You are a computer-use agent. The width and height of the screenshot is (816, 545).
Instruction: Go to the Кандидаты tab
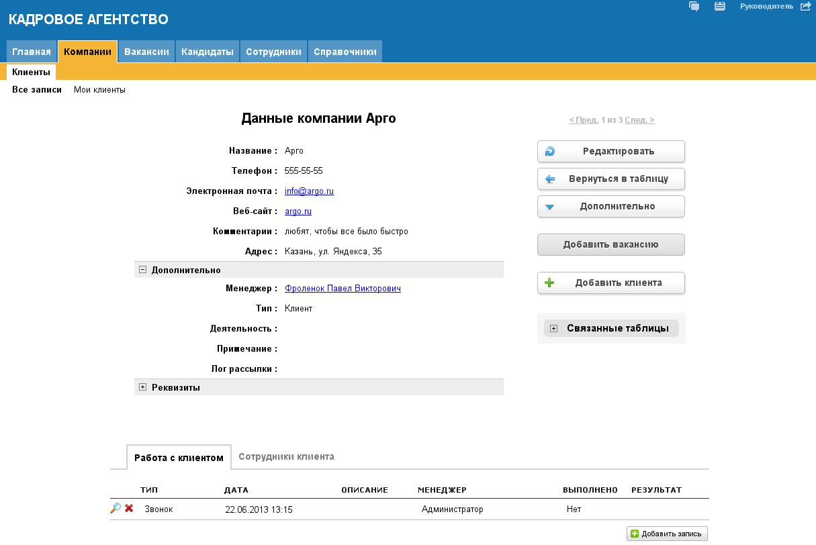[208, 52]
